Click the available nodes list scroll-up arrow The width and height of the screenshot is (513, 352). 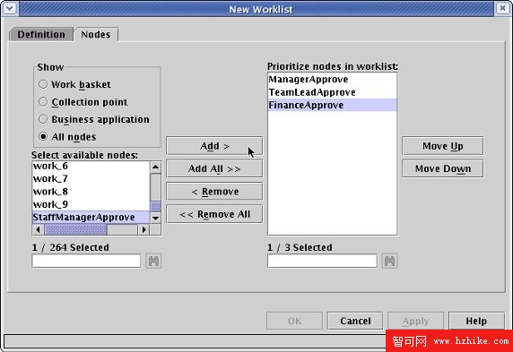tap(156, 167)
